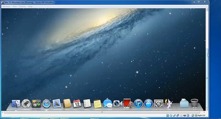Viewport: 221px width, 119px height.
Task: Open the Trash in the dock
Action: pos(194,103)
